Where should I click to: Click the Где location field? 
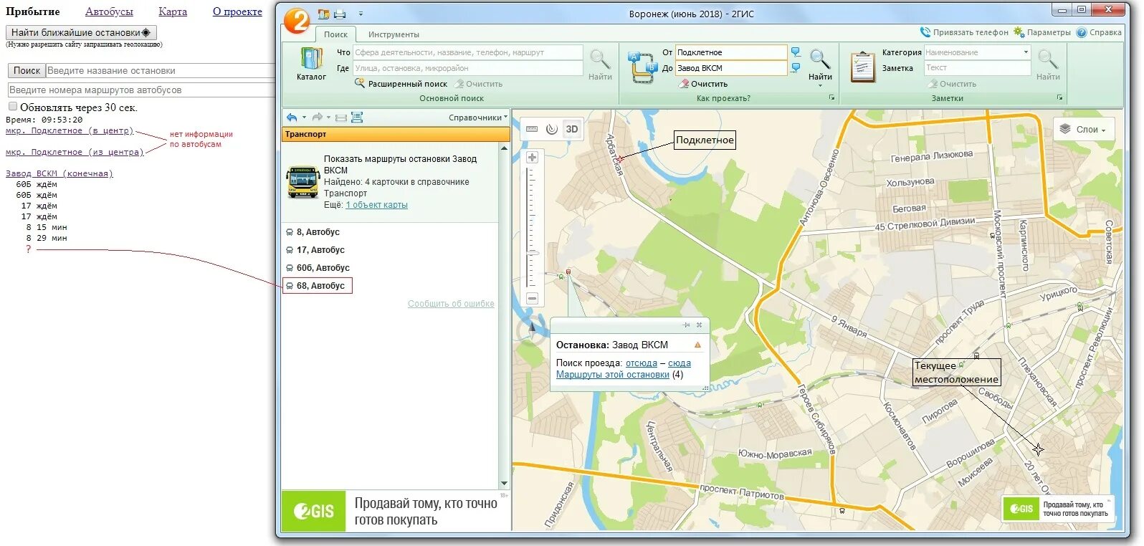tap(468, 68)
